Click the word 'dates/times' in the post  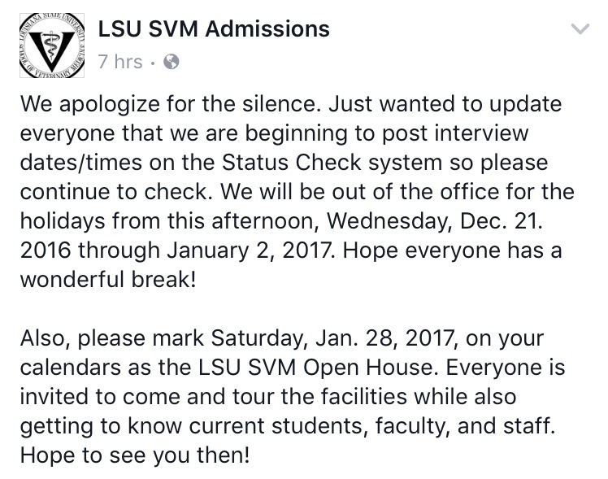tap(81, 163)
